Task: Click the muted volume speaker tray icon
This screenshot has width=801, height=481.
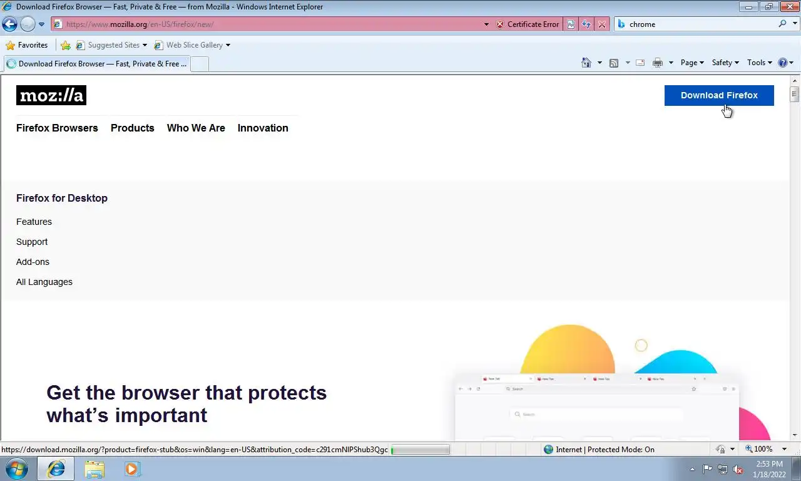Action: [738, 469]
